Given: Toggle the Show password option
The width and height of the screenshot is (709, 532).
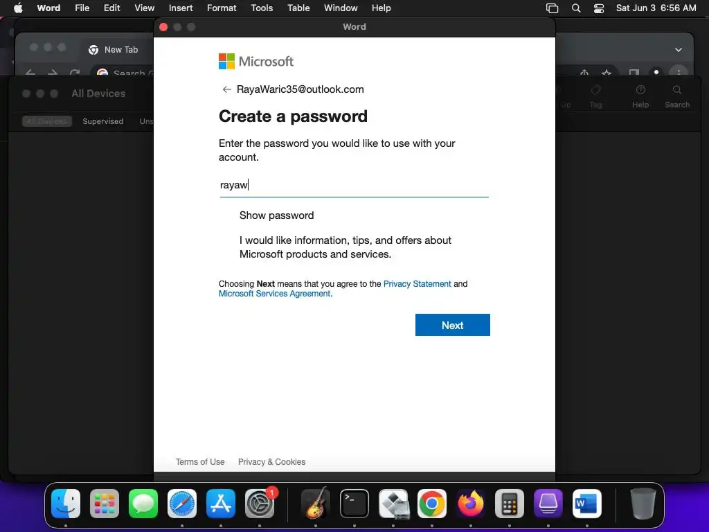Looking at the screenshot, I should pos(276,215).
